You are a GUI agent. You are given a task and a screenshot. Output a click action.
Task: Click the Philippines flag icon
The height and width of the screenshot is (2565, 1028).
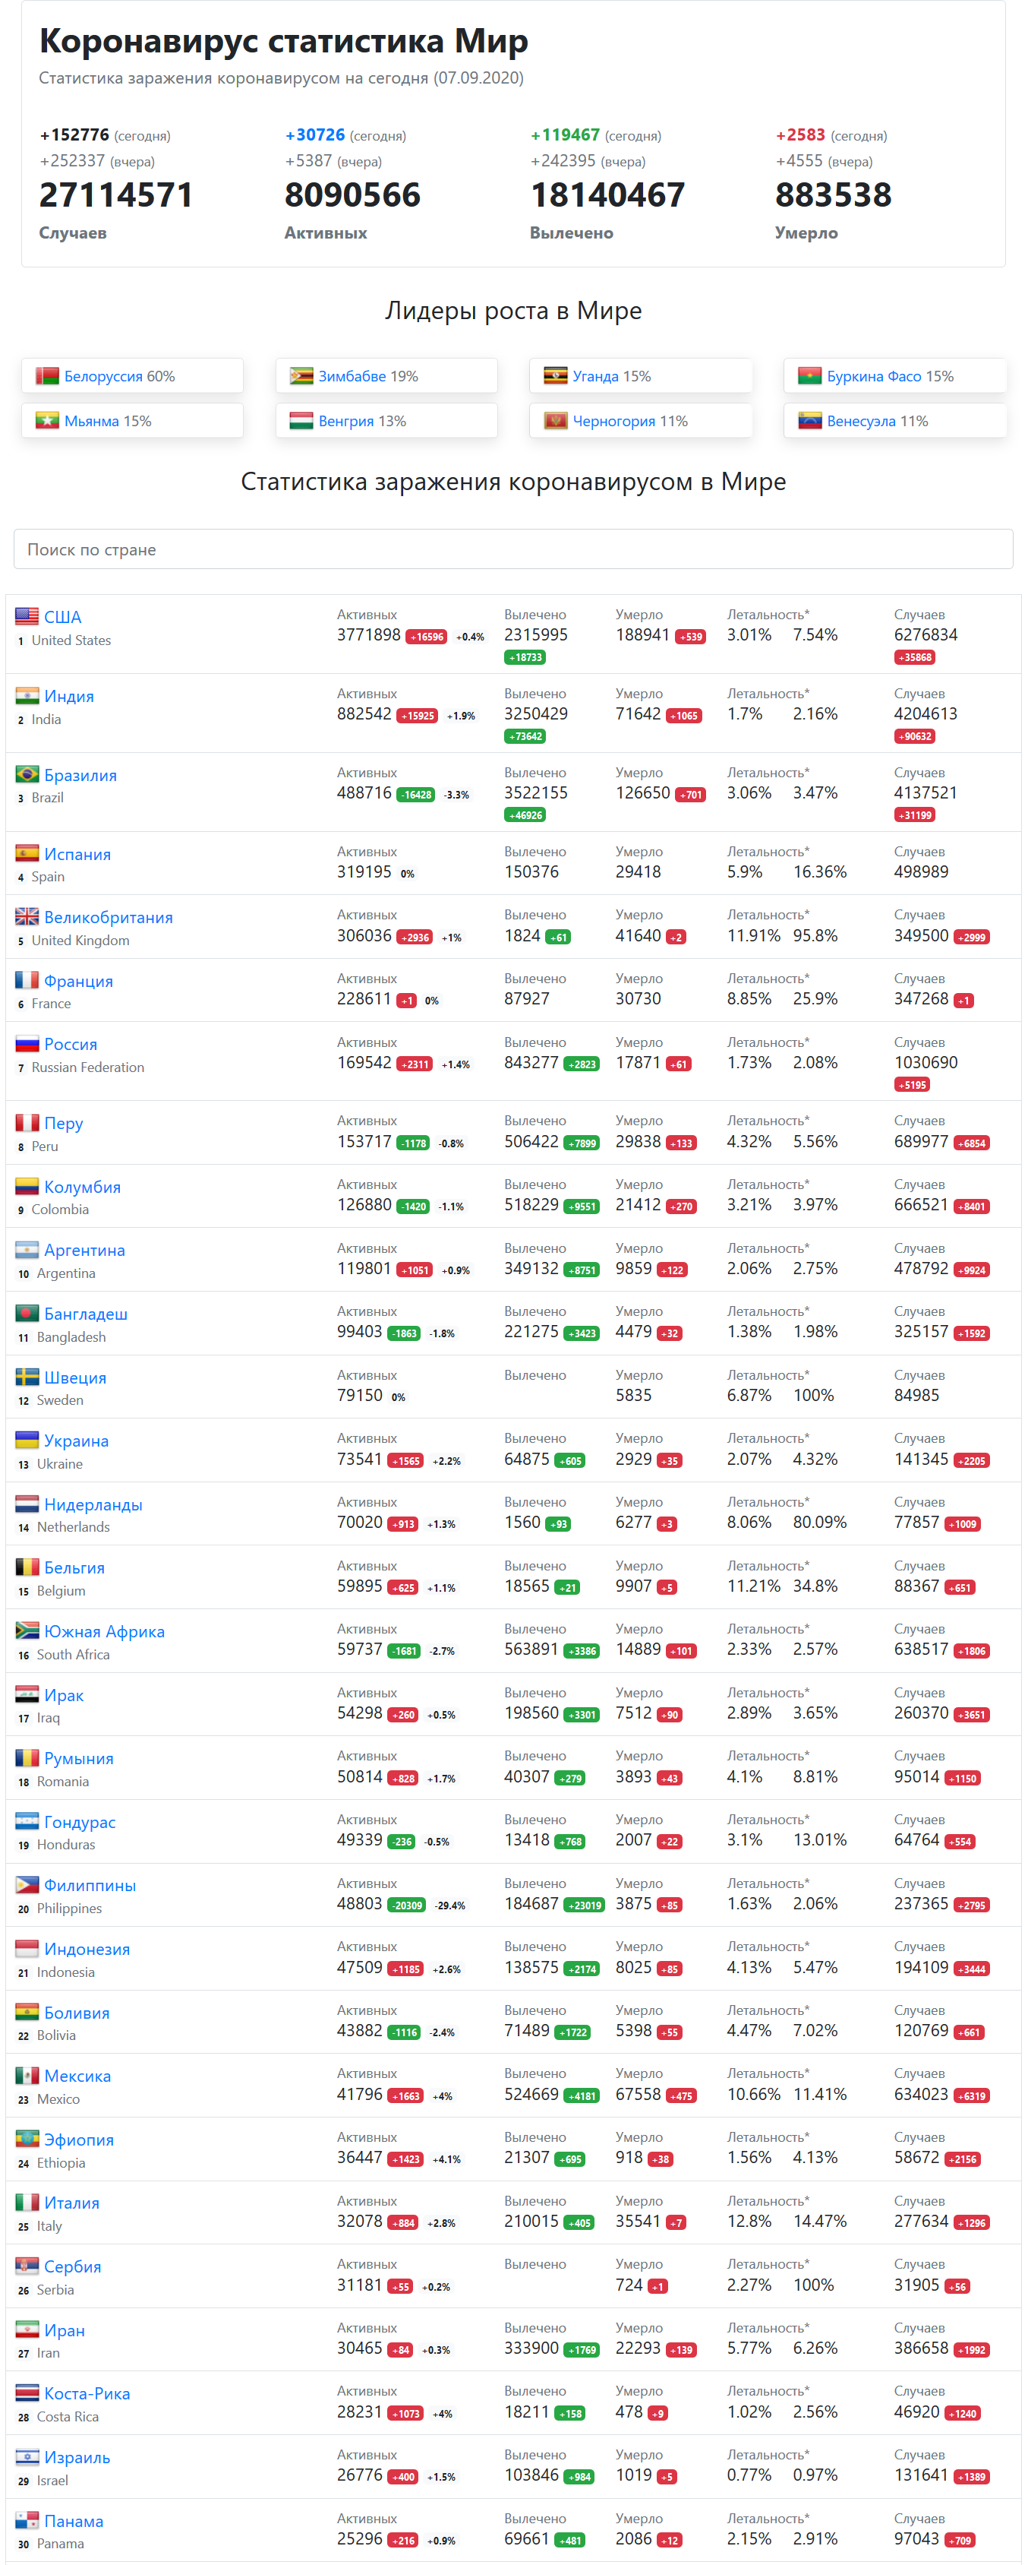tap(27, 1884)
